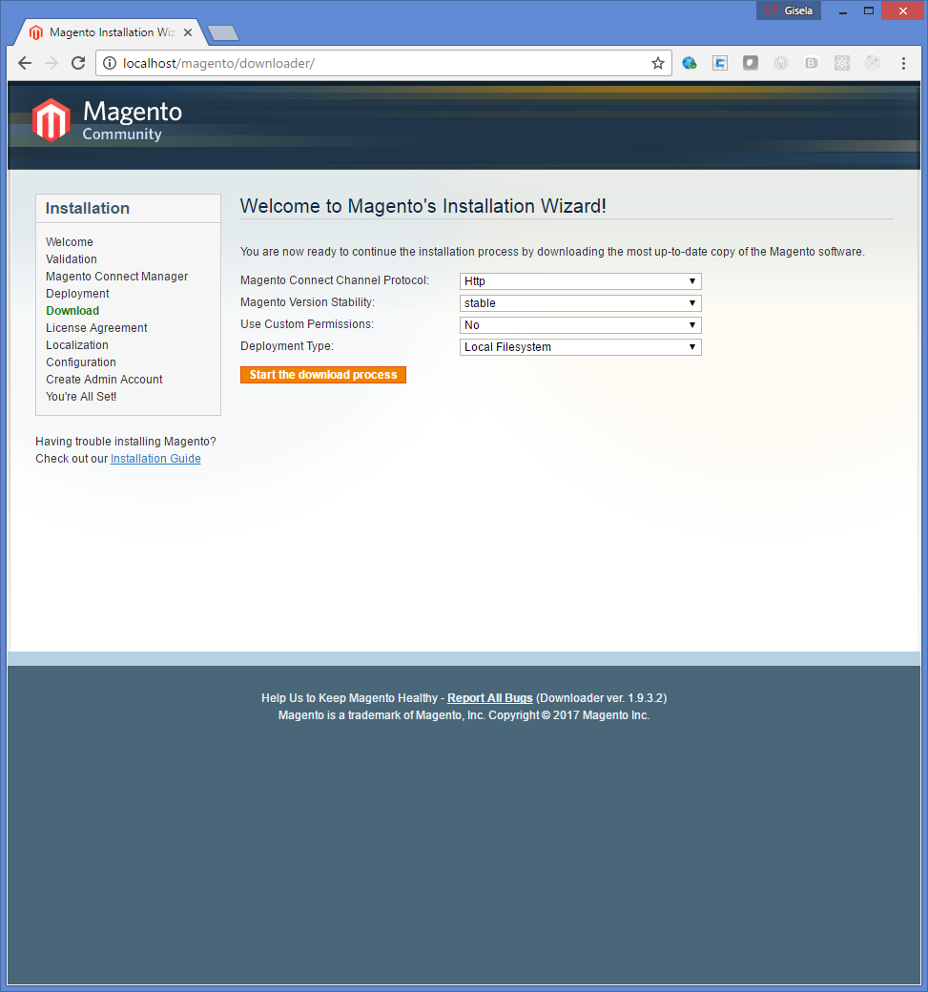Screen dimensions: 928x992
Task: Open a new browser tab
Action: (222, 33)
